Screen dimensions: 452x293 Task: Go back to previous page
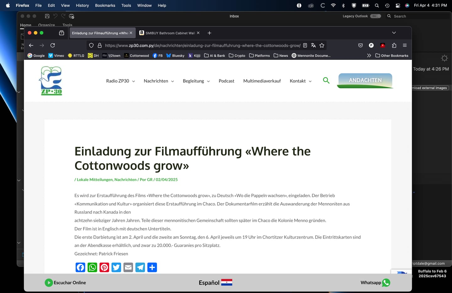(31, 45)
